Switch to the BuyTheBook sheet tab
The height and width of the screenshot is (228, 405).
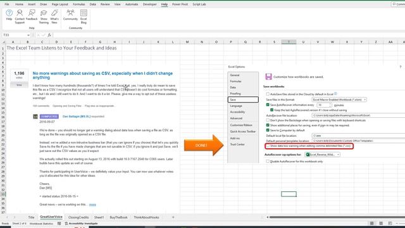click(x=118, y=217)
